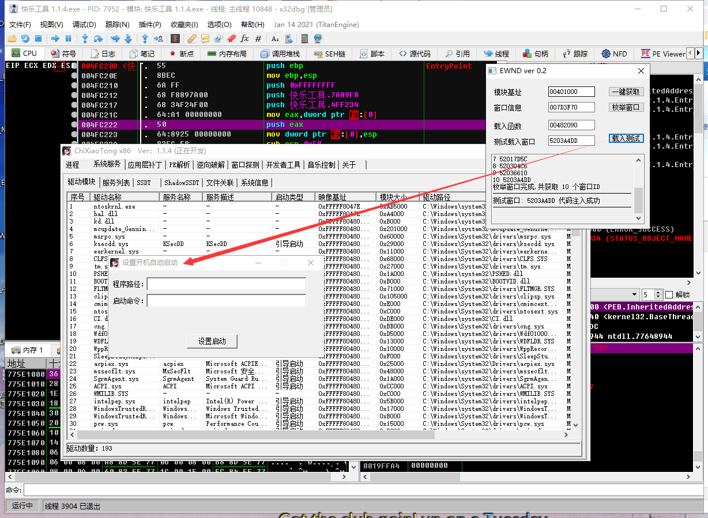708x518 pixels.
Task: Open variables hash icon
Action: click(x=258, y=39)
